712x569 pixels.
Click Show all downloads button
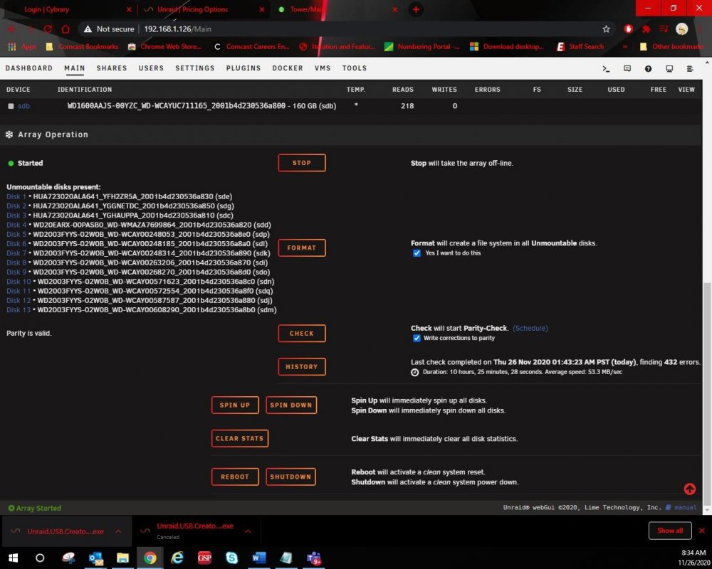[670, 531]
